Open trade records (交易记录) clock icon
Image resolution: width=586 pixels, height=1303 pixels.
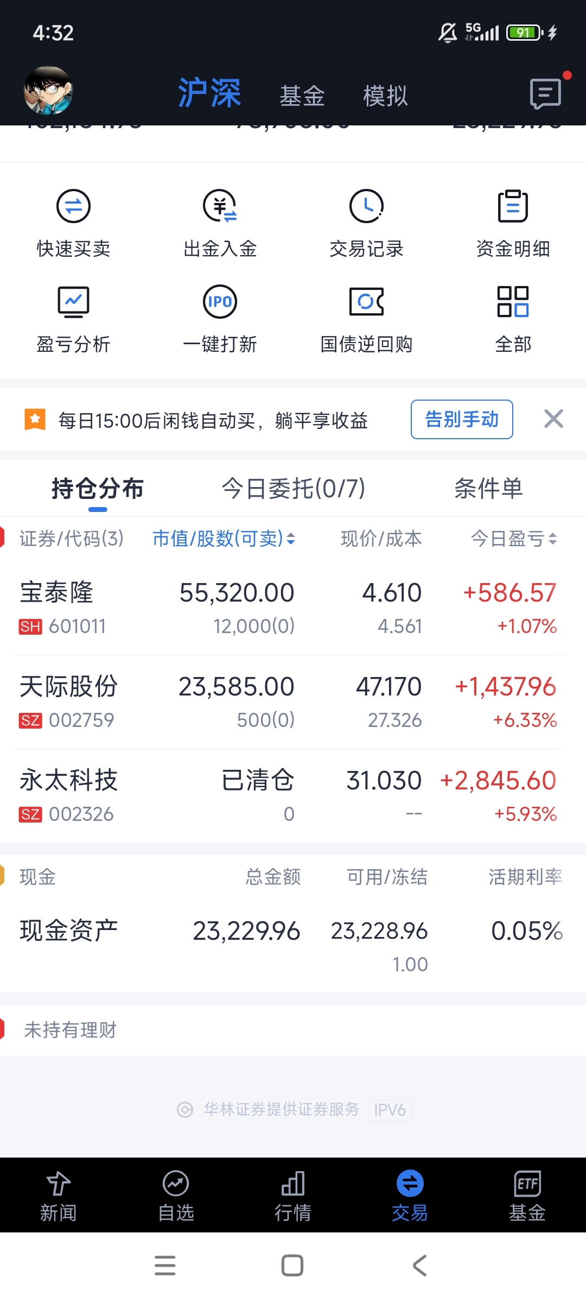coord(366,207)
